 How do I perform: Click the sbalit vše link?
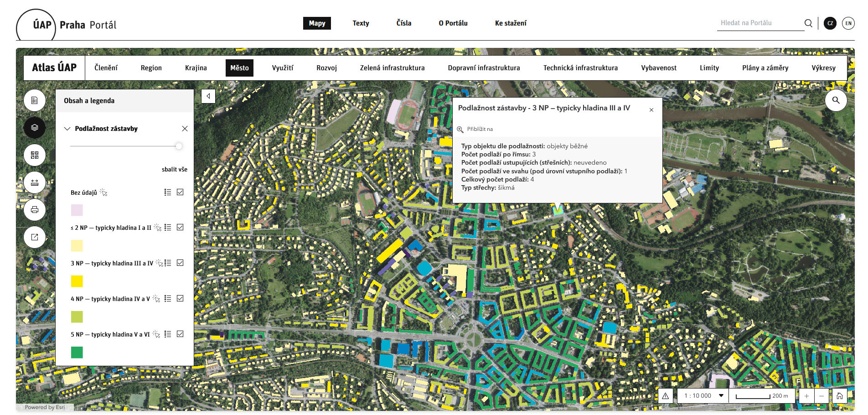tap(174, 169)
